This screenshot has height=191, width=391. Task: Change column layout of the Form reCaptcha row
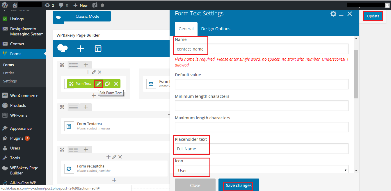click(73, 149)
